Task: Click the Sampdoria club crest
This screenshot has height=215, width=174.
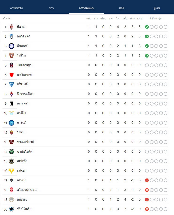Action: pos(11,209)
